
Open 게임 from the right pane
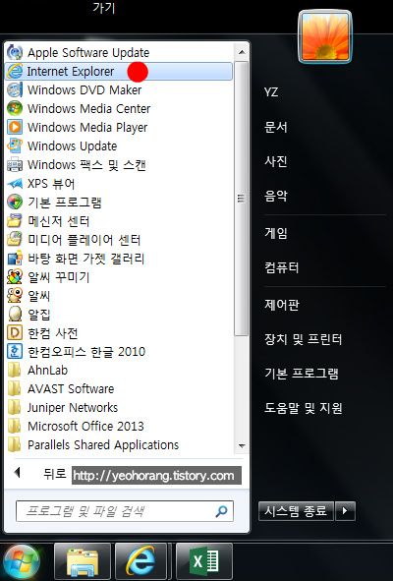[x=275, y=233]
